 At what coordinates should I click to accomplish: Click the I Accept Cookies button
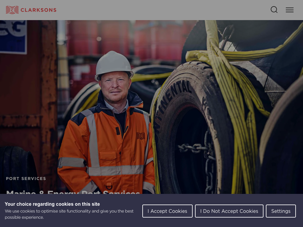167,211
